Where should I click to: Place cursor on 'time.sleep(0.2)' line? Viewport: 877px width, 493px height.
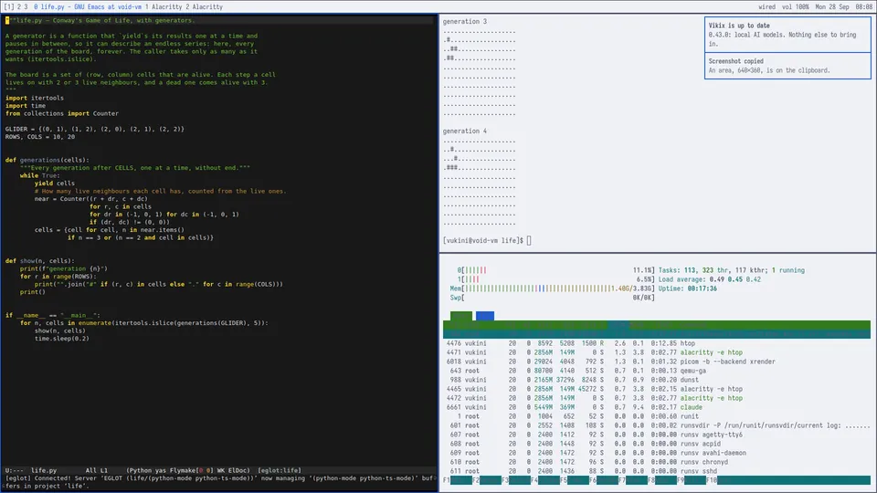point(61,338)
